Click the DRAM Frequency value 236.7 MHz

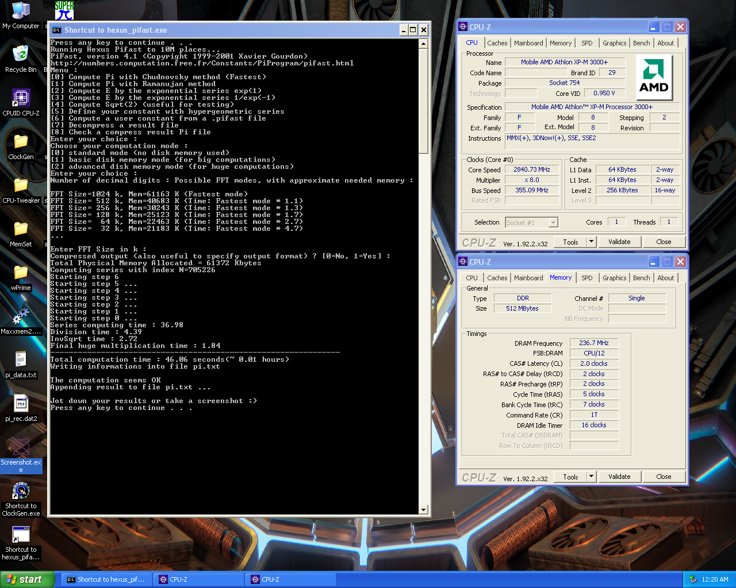click(594, 343)
